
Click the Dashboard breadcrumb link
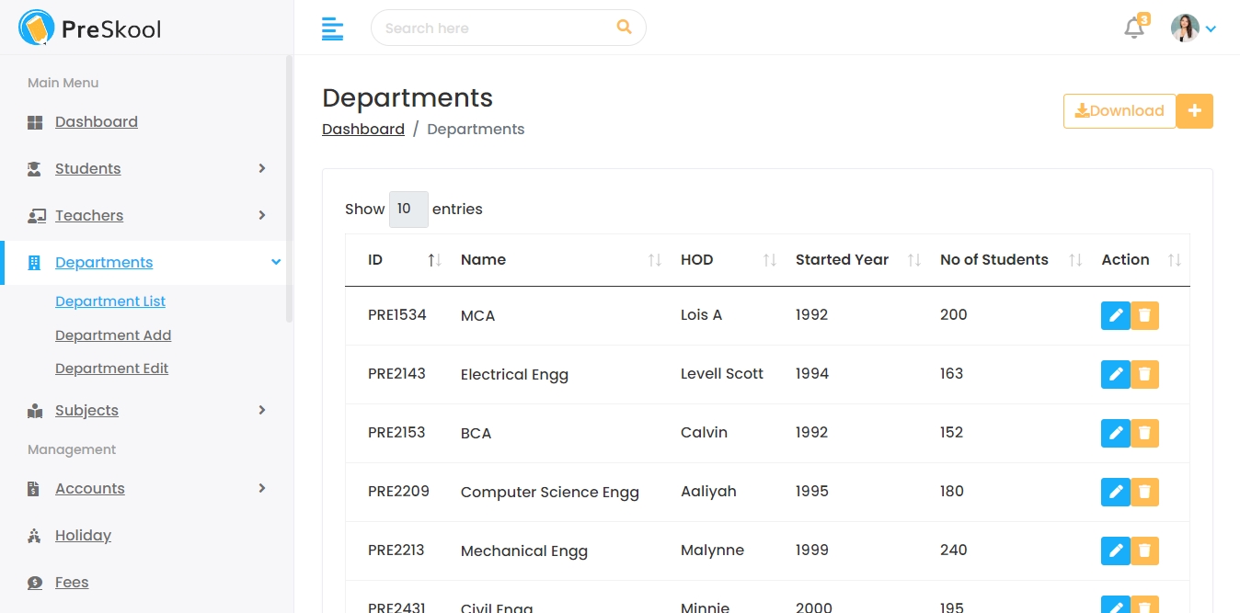click(x=362, y=130)
